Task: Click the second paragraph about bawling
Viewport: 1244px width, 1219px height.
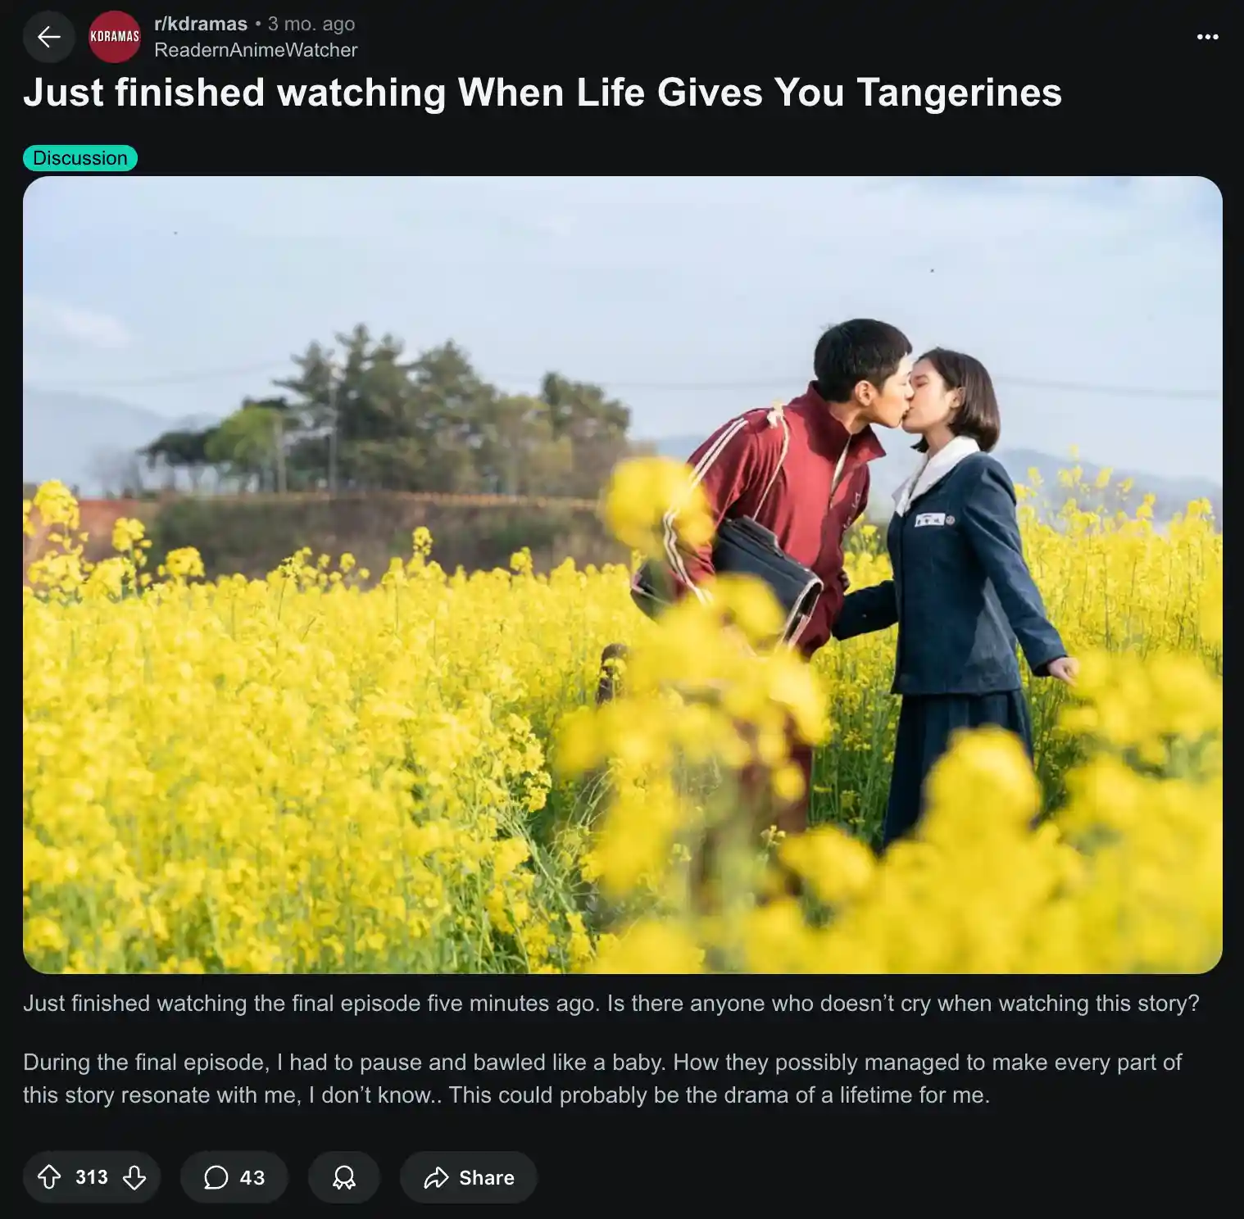Action: click(x=602, y=1079)
